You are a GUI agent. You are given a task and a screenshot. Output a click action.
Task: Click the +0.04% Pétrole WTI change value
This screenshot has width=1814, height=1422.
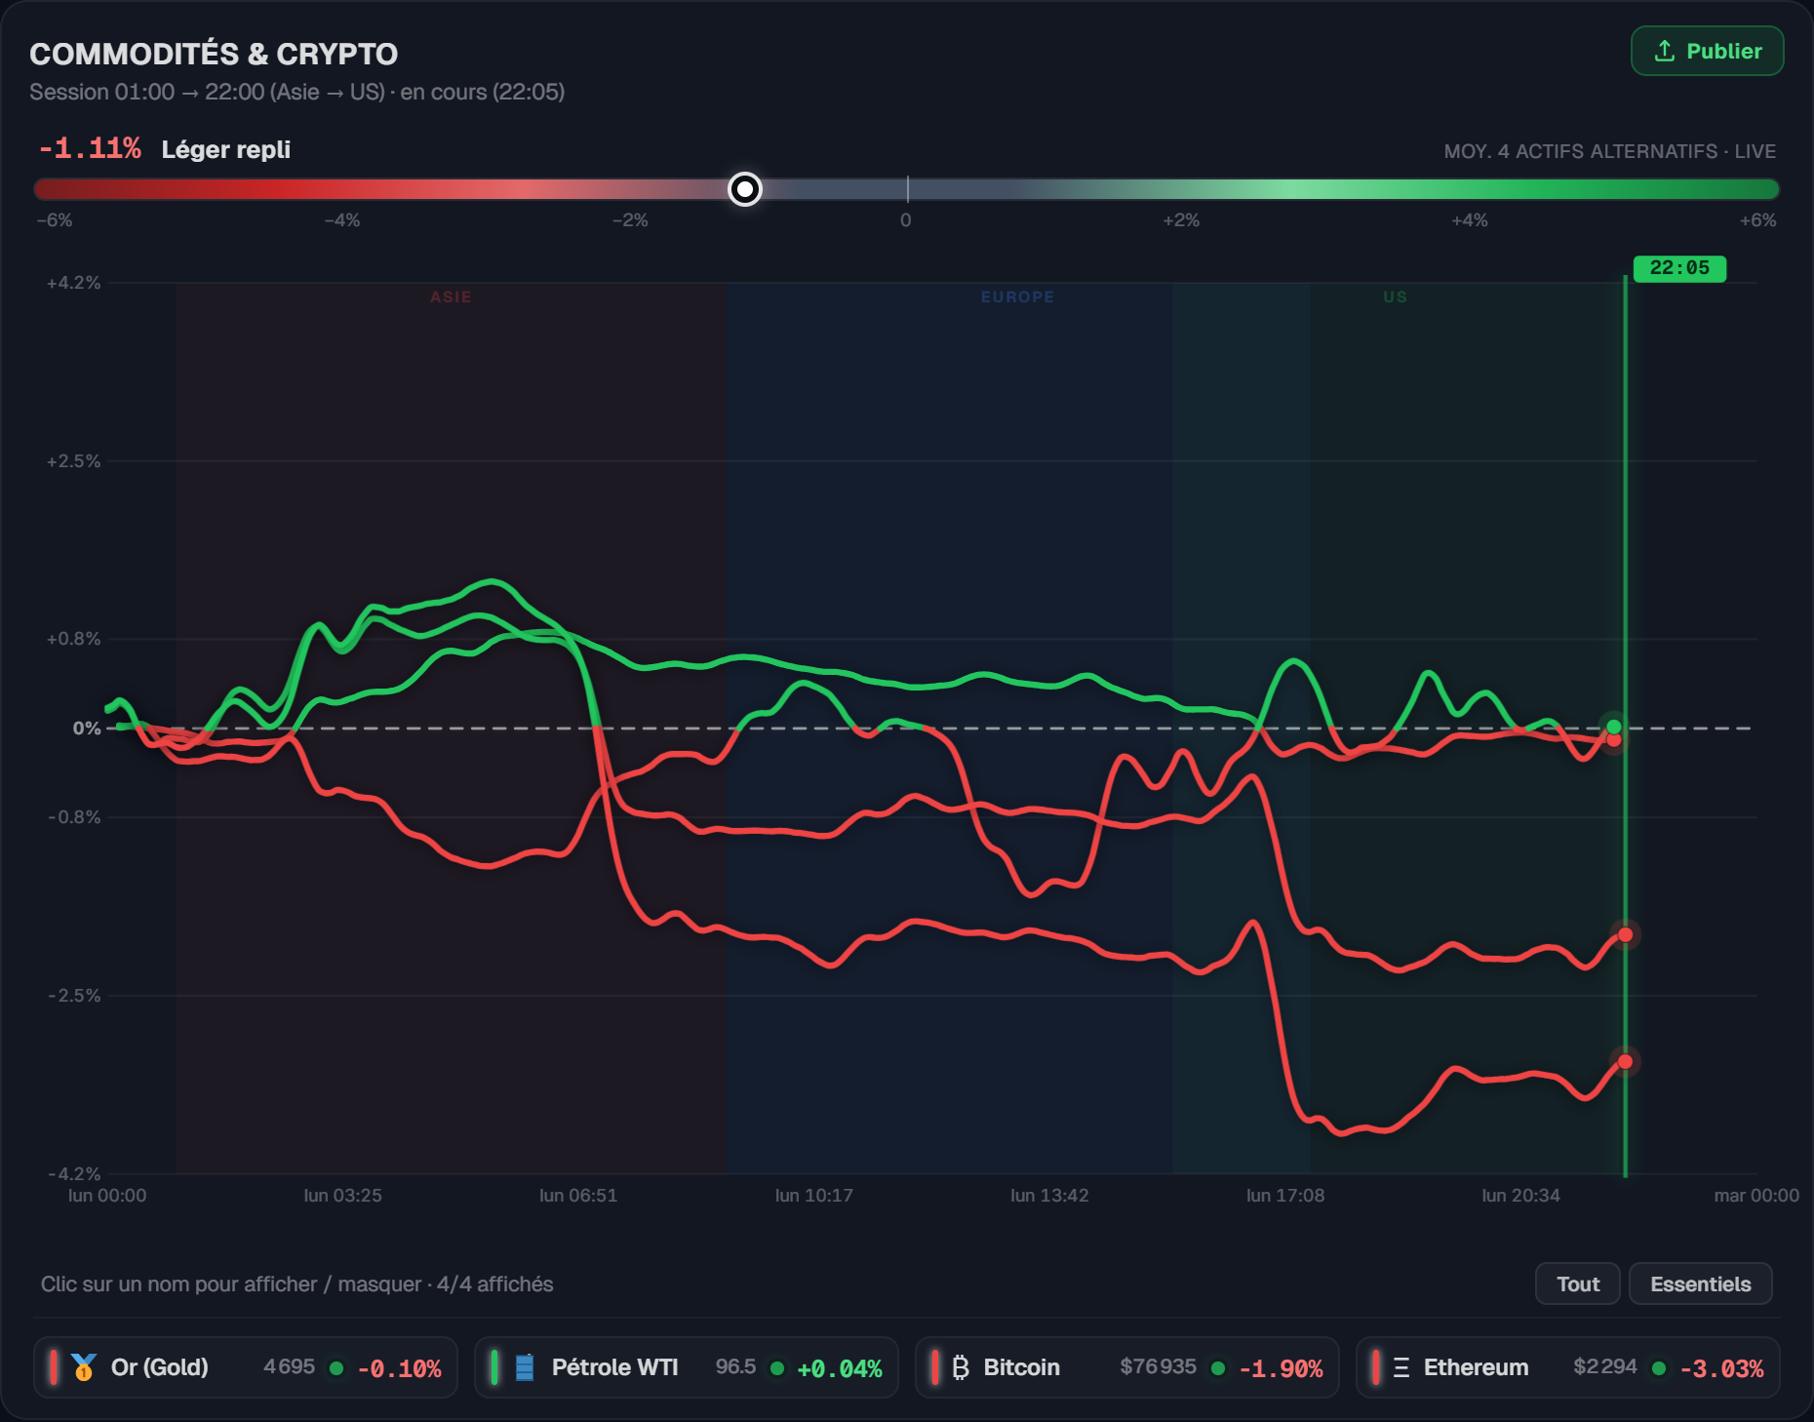point(840,1369)
